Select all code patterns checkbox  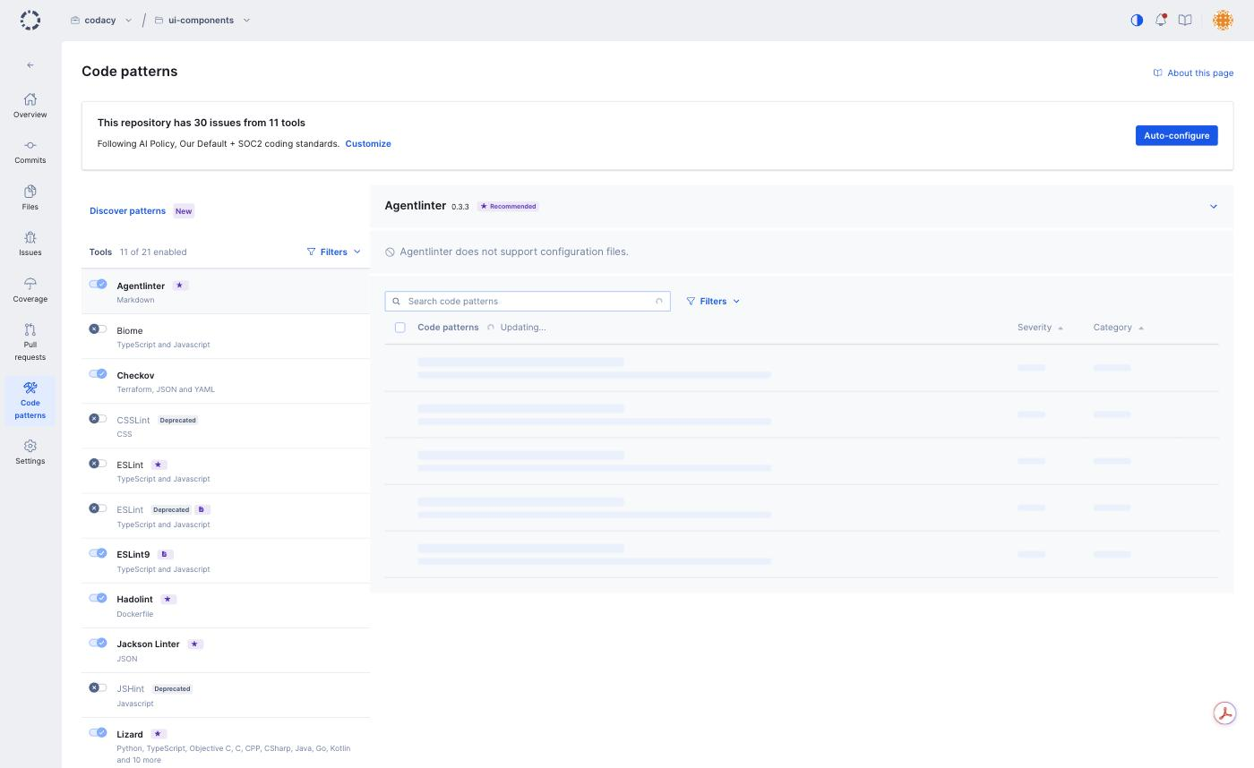click(400, 328)
